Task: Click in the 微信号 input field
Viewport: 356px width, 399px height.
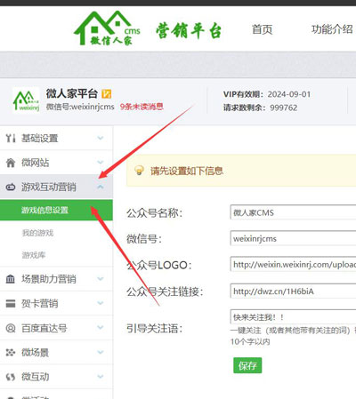Action: tap(293, 238)
